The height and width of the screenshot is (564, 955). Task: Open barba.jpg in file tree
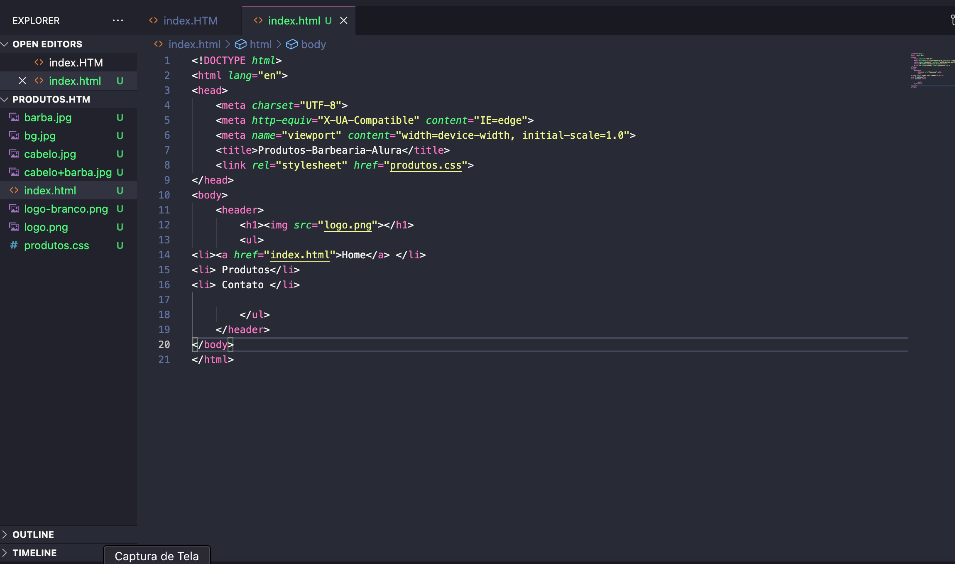click(x=69, y=118)
